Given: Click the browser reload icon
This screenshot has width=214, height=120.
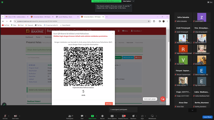Looking at the screenshot, I should pyautogui.click(x=10, y=21).
